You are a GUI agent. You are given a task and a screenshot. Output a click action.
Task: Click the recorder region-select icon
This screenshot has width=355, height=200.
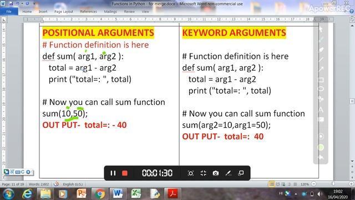(x=191, y=173)
